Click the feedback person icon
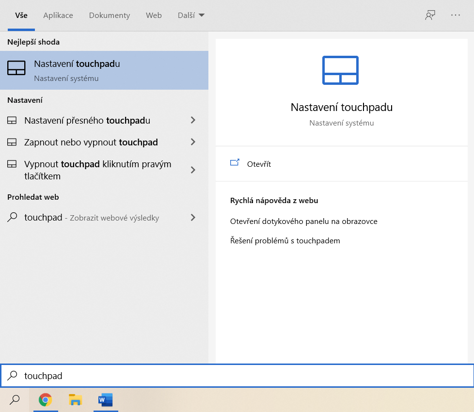Image resolution: width=474 pixels, height=412 pixels. pos(430,15)
